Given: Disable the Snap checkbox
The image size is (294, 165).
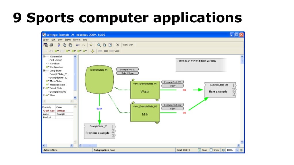Looking at the screenshot, I should point(200,150).
